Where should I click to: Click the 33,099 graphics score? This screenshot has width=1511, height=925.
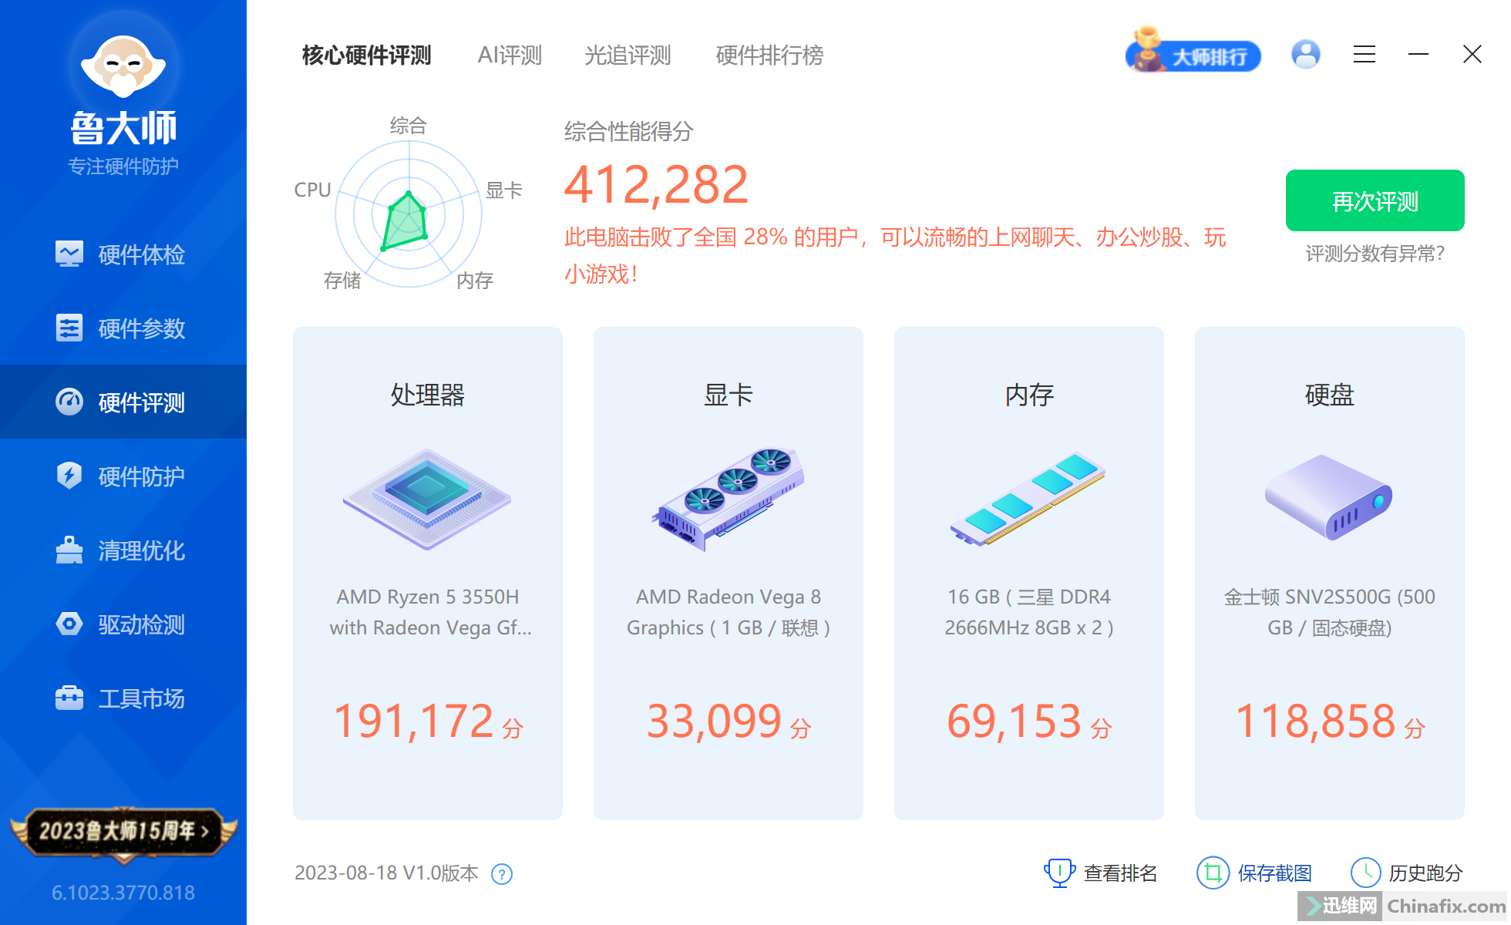[x=714, y=721]
